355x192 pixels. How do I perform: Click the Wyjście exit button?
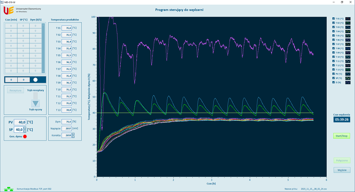(x=342, y=170)
